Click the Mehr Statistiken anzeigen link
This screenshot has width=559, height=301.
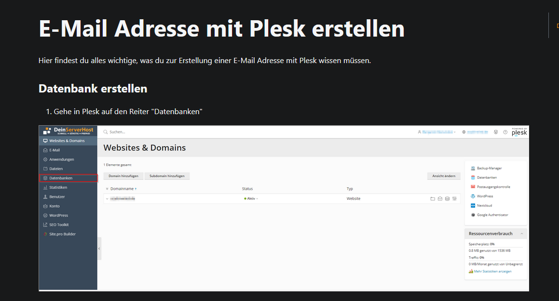click(x=492, y=272)
